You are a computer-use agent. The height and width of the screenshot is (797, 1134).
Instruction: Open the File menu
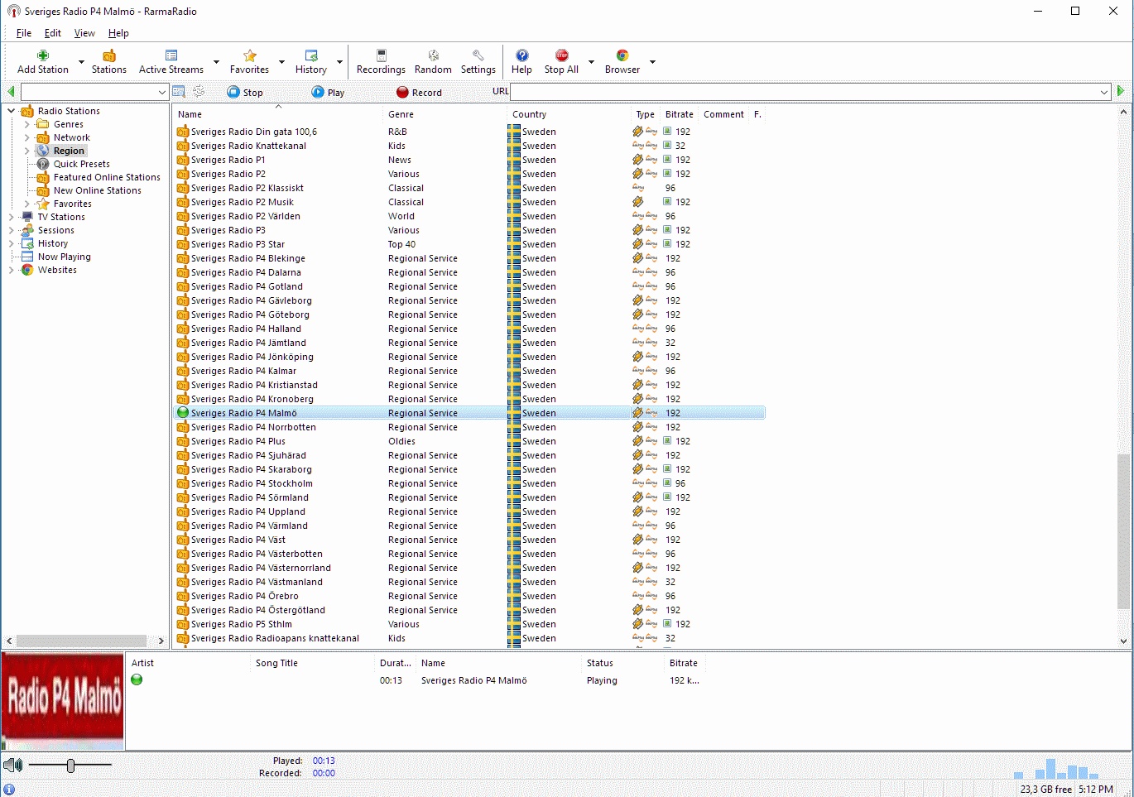tap(24, 33)
